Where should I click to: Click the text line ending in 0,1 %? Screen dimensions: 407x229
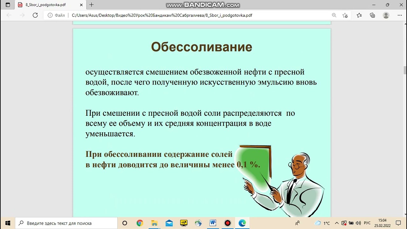point(173,165)
